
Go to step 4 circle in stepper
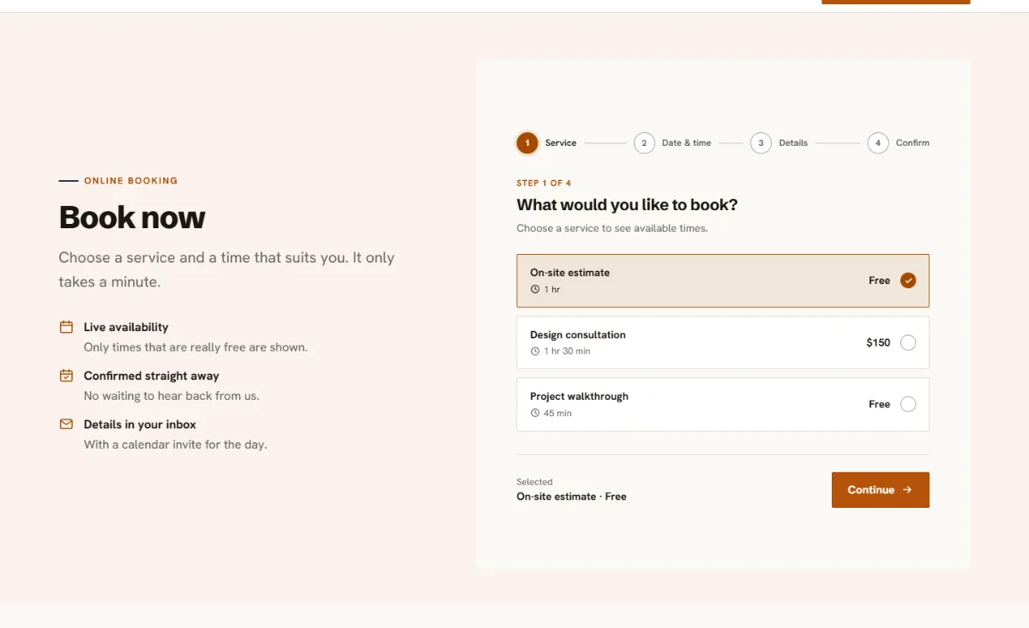(877, 142)
